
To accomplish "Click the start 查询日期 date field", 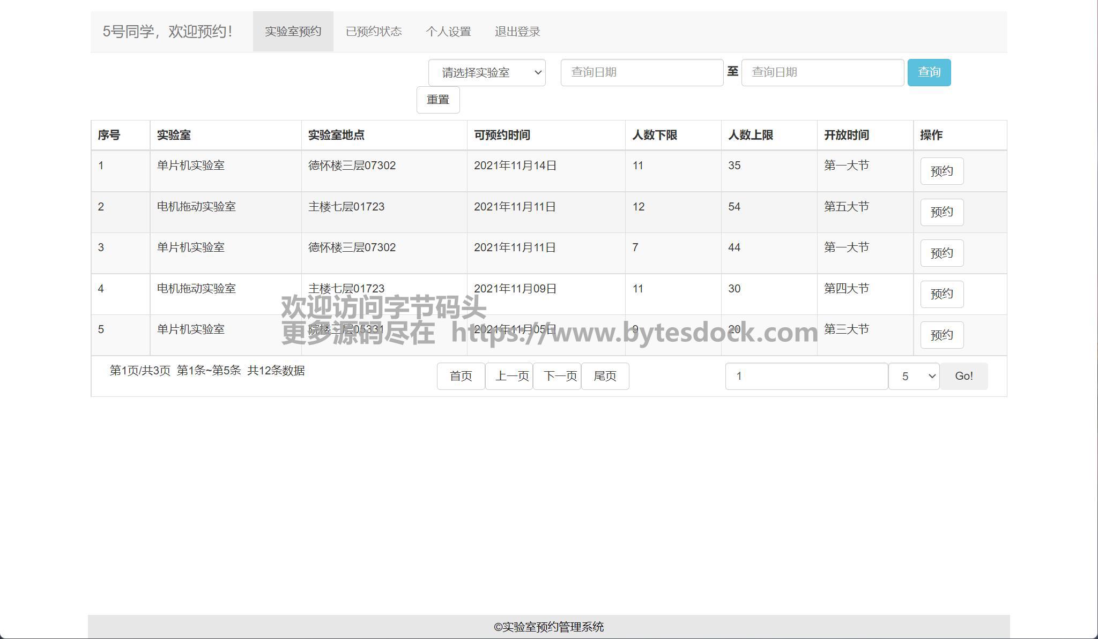I will click(641, 72).
